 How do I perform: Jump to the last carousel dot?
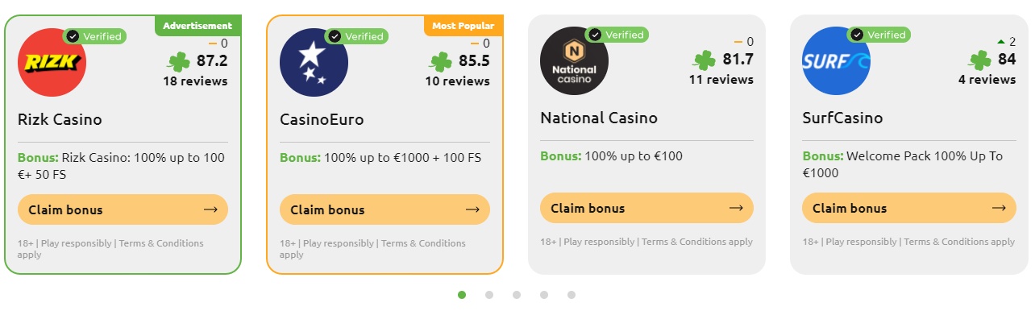click(572, 295)
